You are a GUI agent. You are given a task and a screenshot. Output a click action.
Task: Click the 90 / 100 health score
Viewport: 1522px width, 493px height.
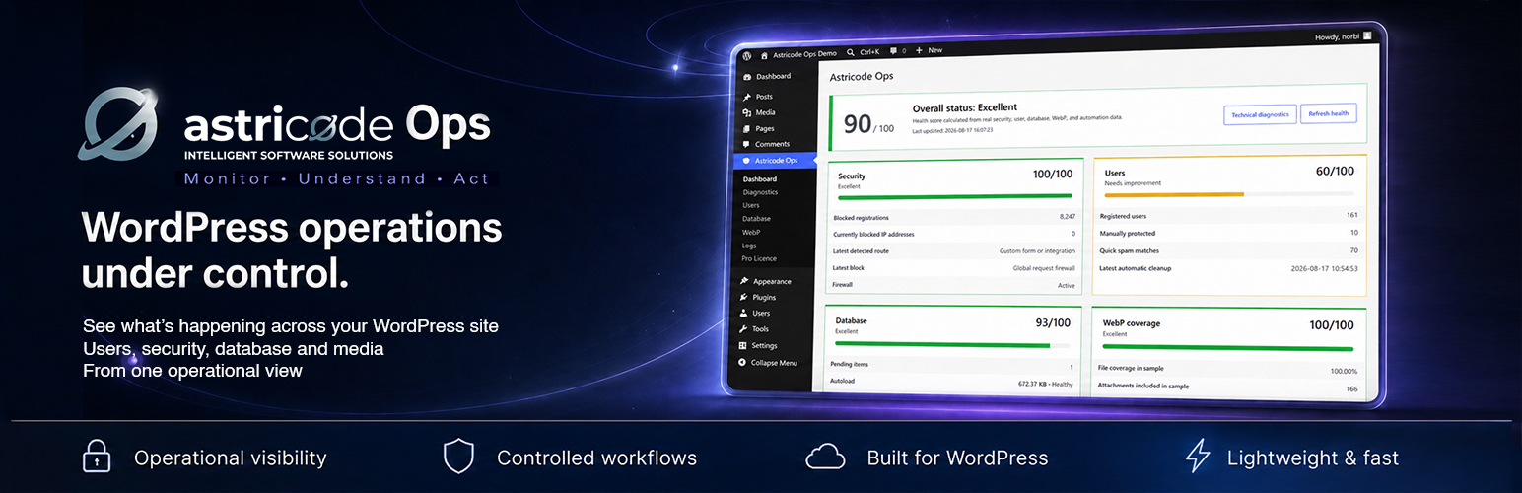868,124
